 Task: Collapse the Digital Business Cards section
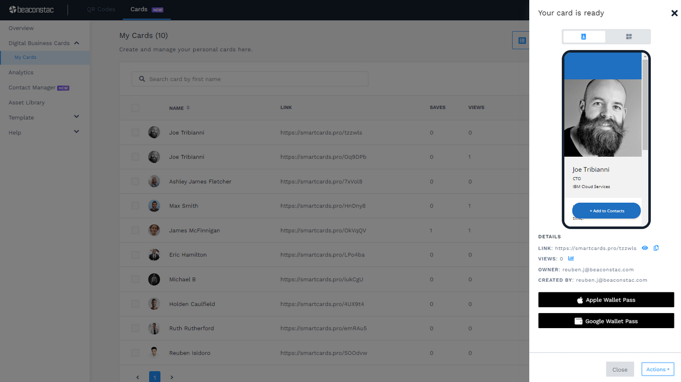coord(76,43)
